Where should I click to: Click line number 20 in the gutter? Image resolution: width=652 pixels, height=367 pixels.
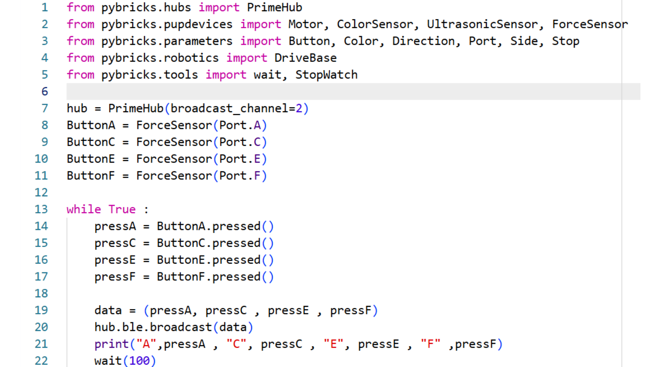click(41, 327)
